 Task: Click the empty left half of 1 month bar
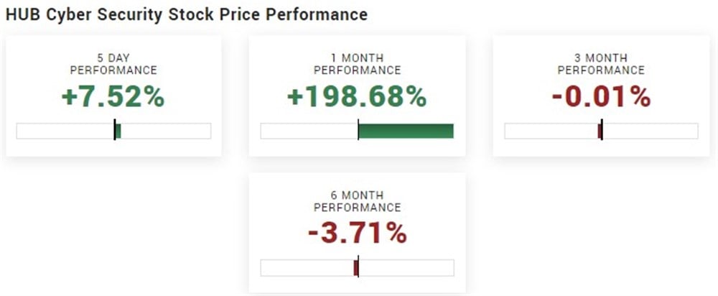coord(309,131)
